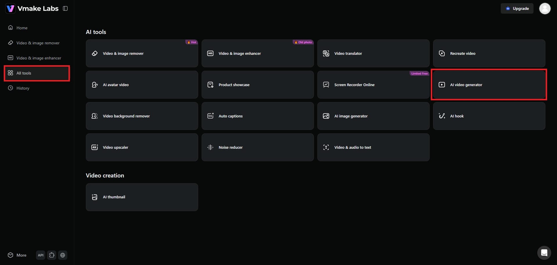Click the Video creation section heading
The width and height of the screenshot is (557, 265).
pyautogui.click(x=105, y=175)
